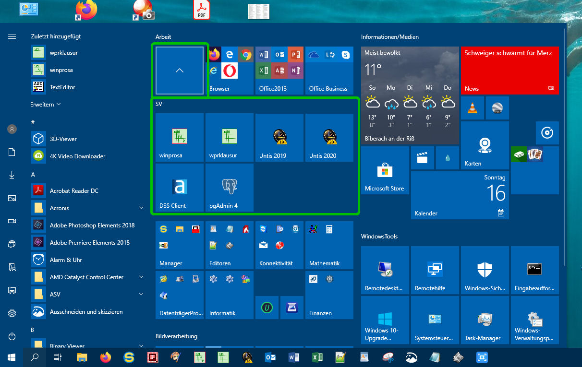Expand the Acronis folder in app list
The height and width of the screenshot is (367, 582).
coord(141,208)
